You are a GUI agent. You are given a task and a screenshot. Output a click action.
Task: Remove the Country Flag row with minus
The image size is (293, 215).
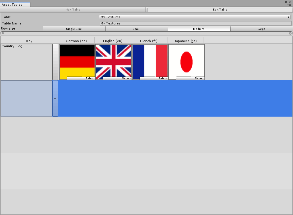[55, 62]
